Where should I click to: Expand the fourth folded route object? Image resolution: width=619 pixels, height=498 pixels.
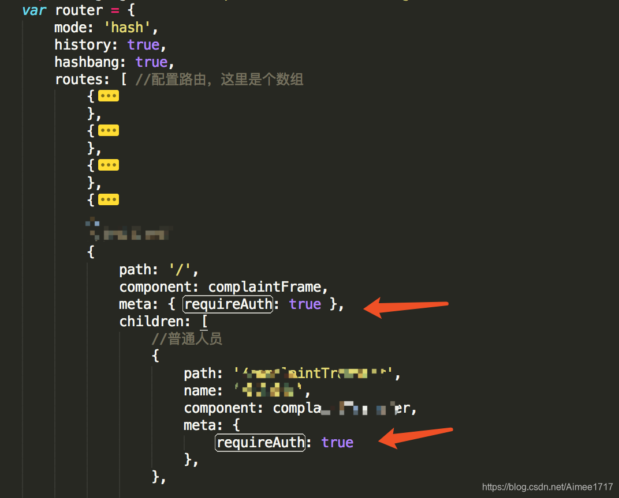[109, 199]
